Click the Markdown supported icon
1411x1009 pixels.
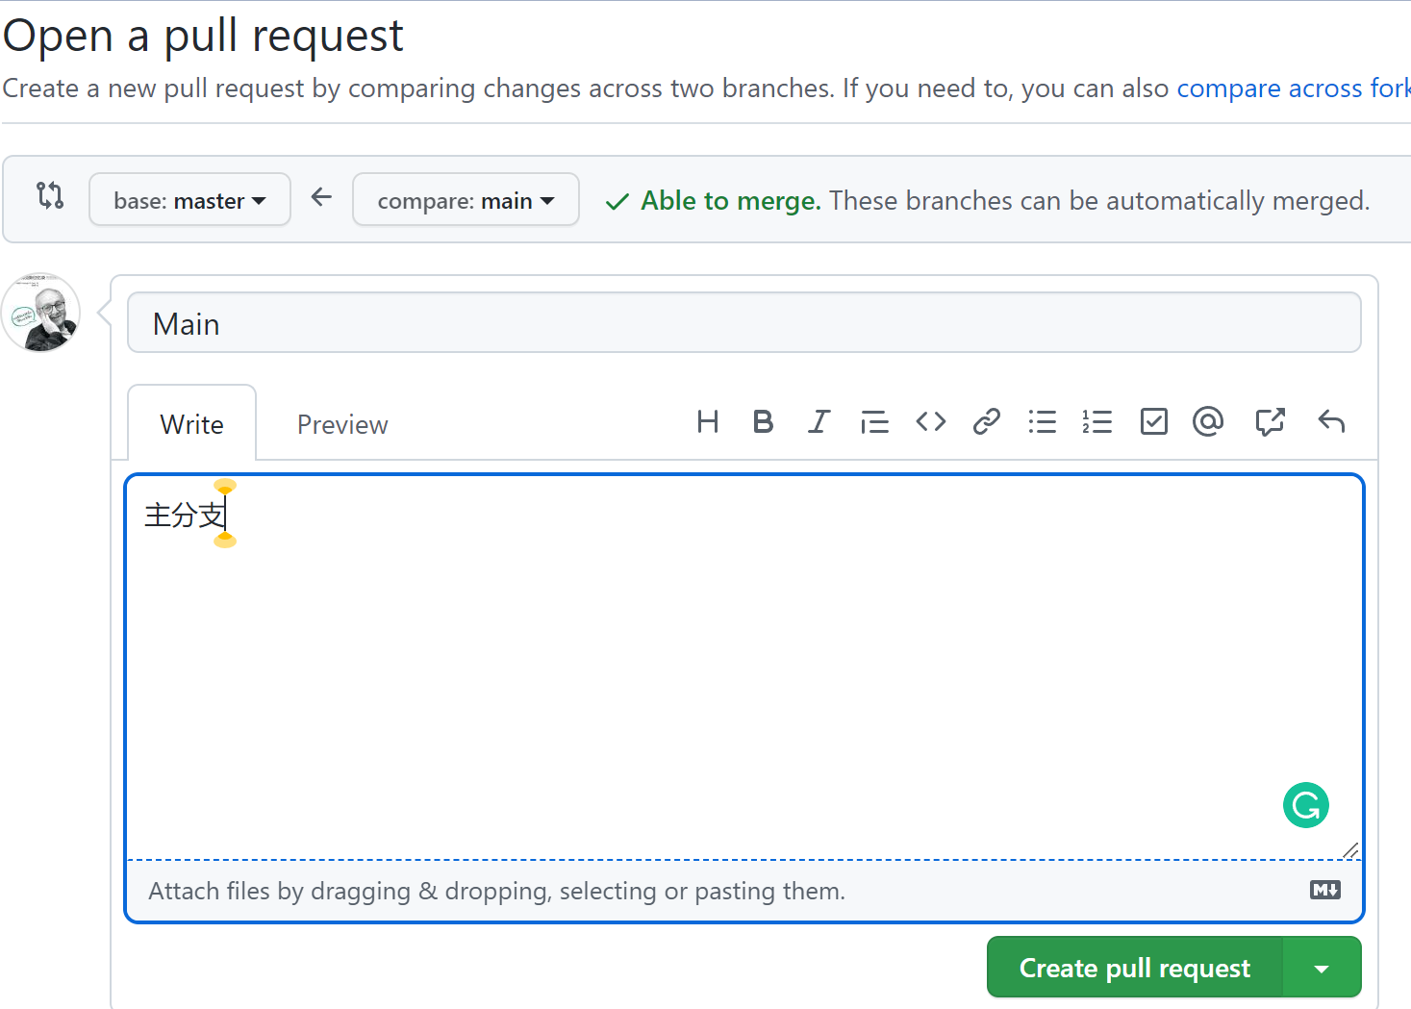click(1325, 890)
